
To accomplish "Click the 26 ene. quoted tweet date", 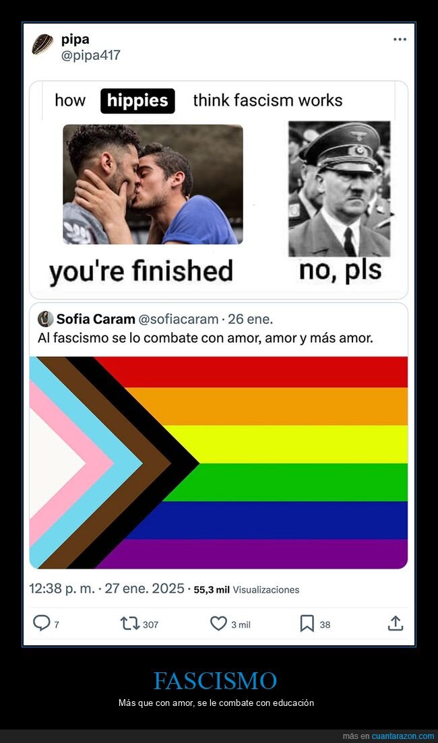I will [x=250, y=319].
